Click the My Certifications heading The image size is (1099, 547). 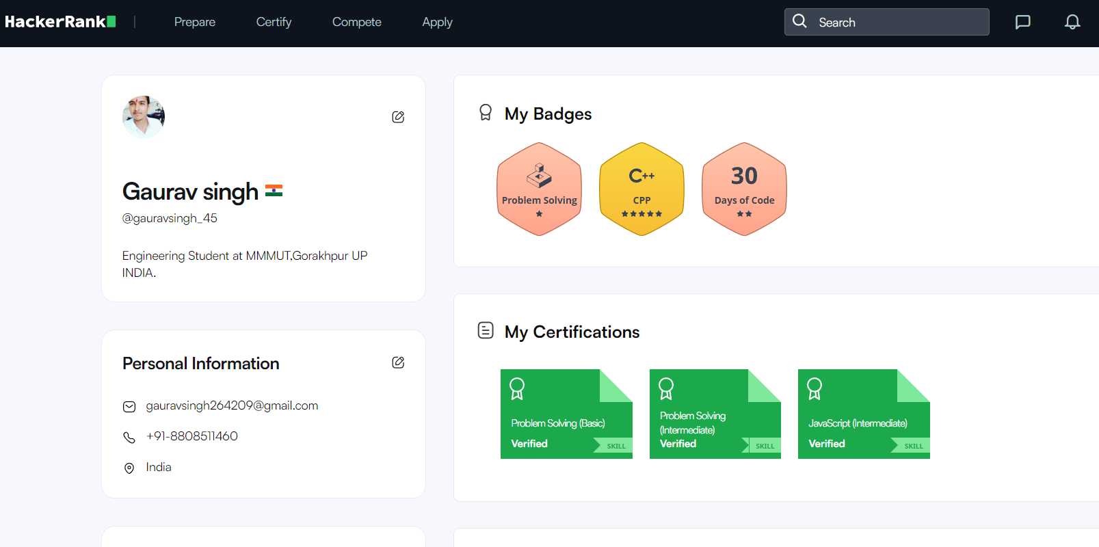click(x=572, y=332)
